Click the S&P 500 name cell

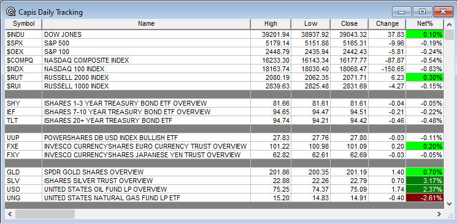point(147,43)
